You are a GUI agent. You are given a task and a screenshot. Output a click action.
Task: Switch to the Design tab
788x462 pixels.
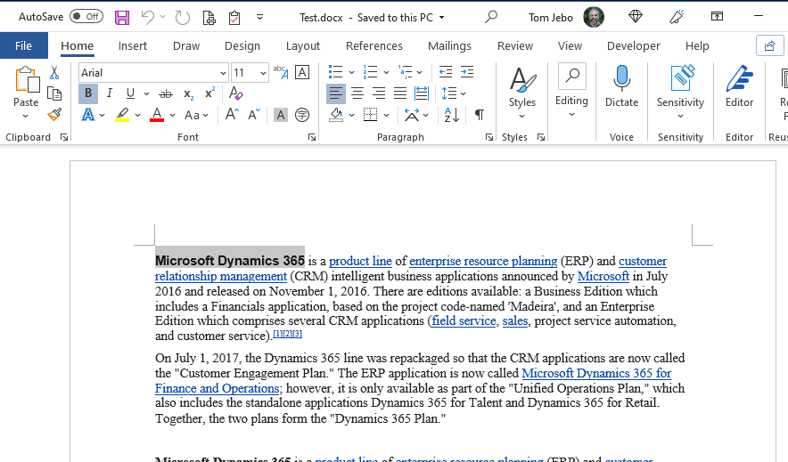tap(242, 45)
